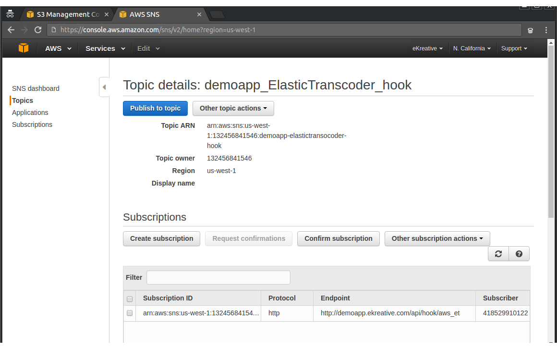
Task: Click the browser back arrow
Action: click(x=11, y=30)
